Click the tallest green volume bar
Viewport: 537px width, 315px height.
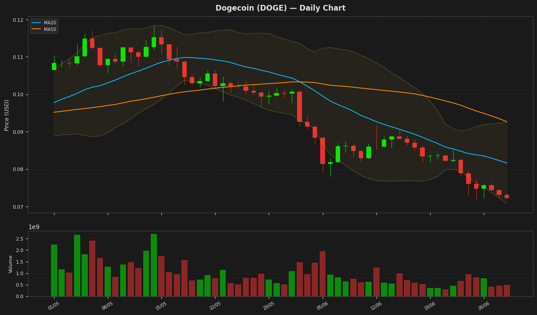coord(154,265)
